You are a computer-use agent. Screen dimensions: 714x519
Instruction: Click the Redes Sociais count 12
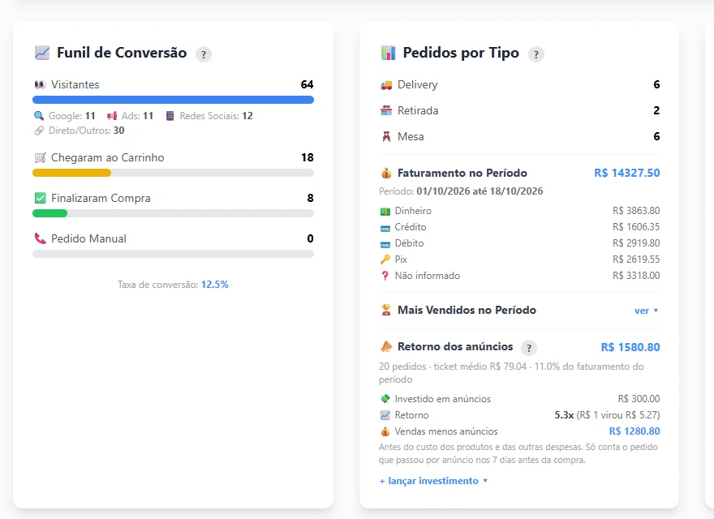coord(247,116)
